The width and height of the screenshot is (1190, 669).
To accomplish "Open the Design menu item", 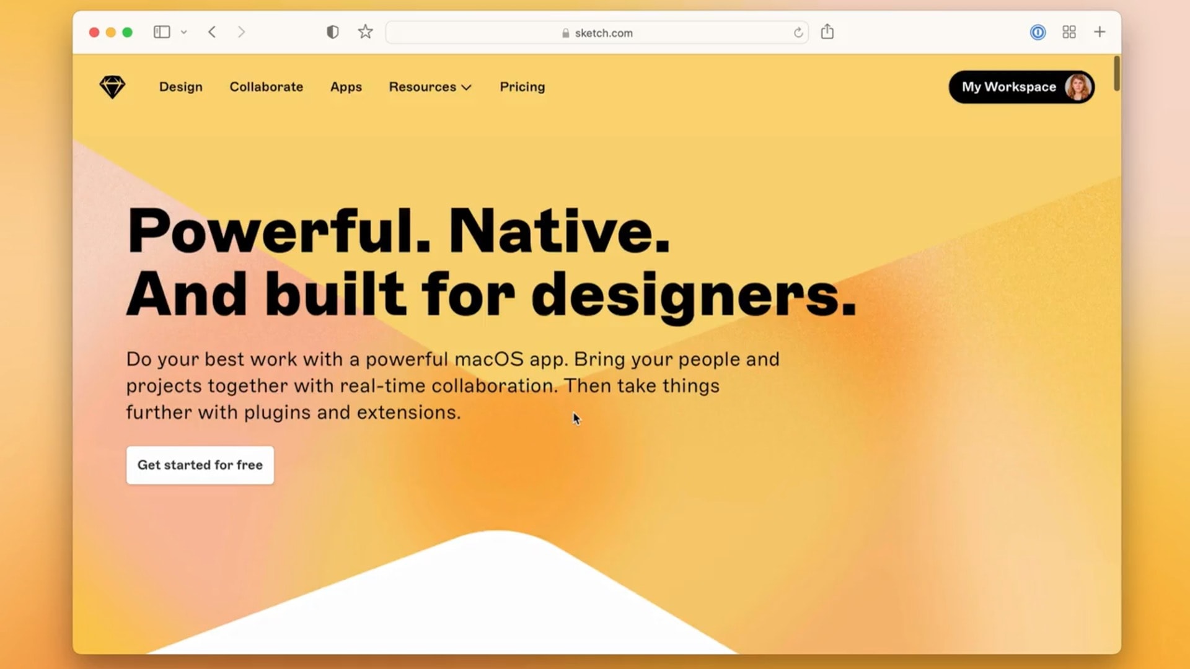I will (x=181, y=87).
